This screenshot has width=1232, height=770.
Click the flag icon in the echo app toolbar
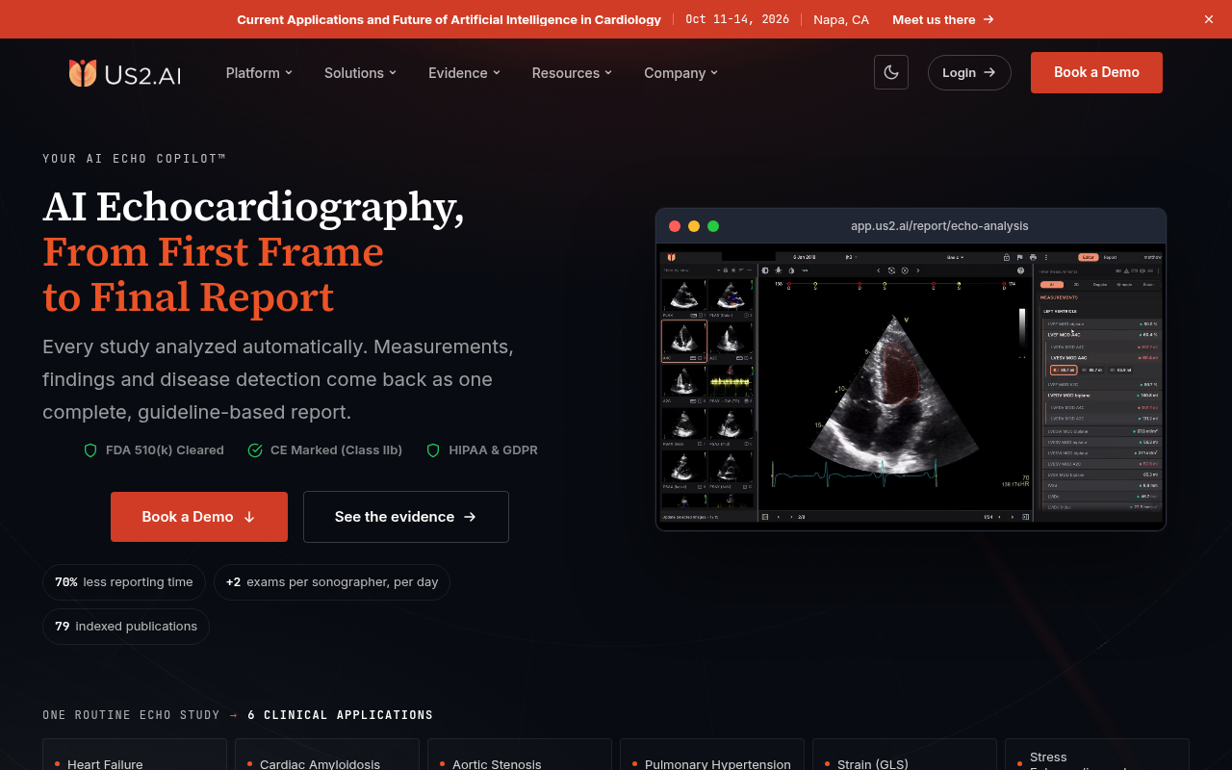pyautogui.click(x=1020, y=257)
